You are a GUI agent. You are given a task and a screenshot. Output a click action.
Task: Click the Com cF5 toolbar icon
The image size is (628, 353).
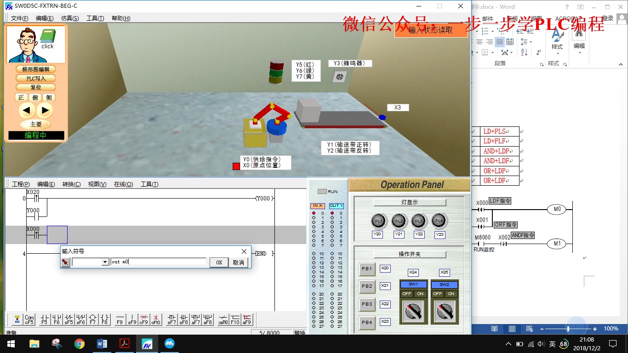tap(29, 319)
